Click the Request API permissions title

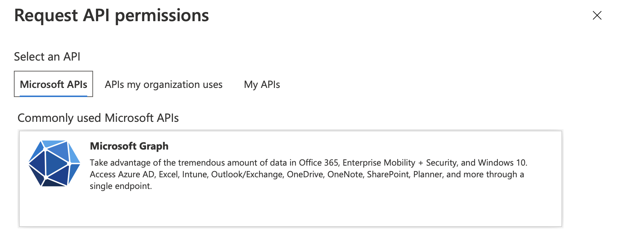(x=111, y=15)
